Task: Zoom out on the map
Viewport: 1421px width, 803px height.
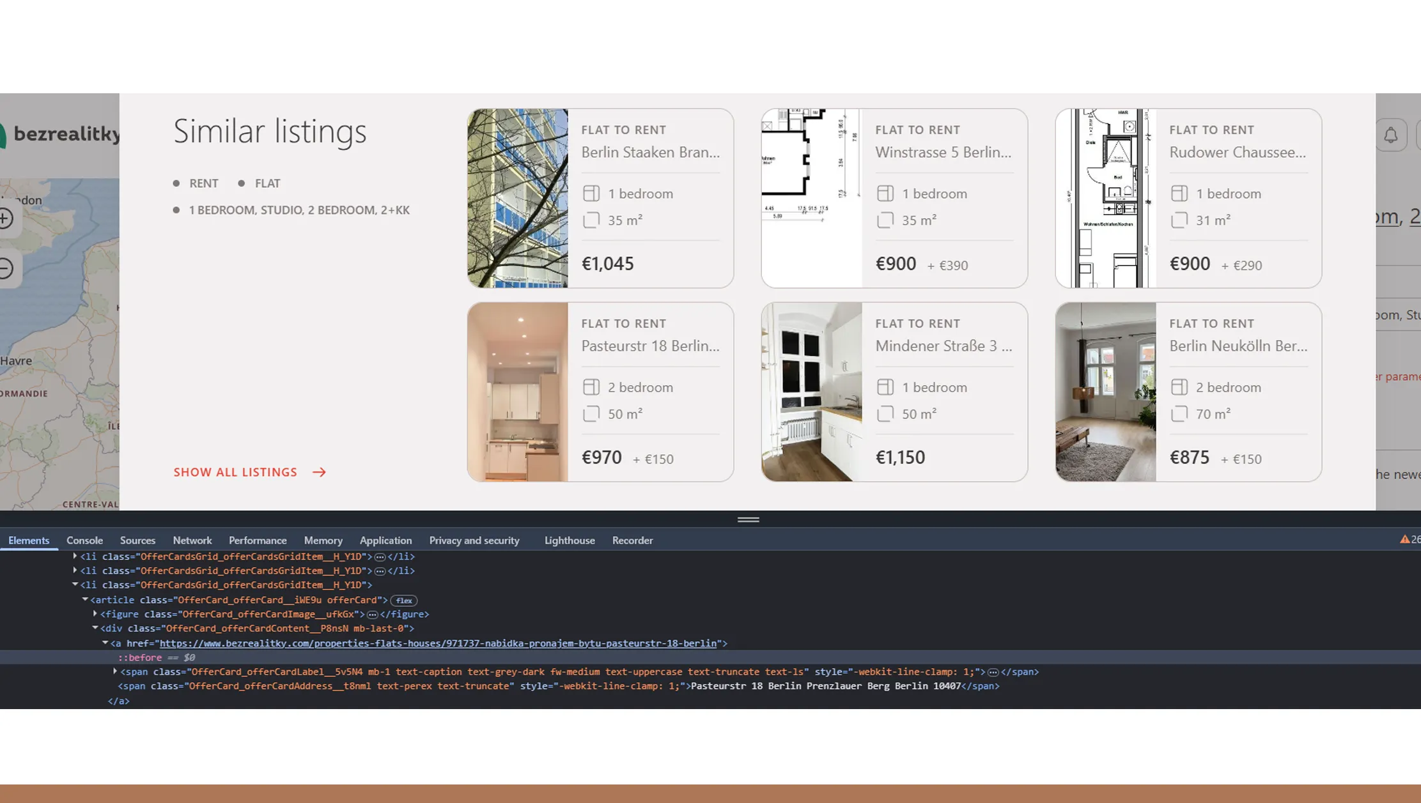Action: coord(5,268)
